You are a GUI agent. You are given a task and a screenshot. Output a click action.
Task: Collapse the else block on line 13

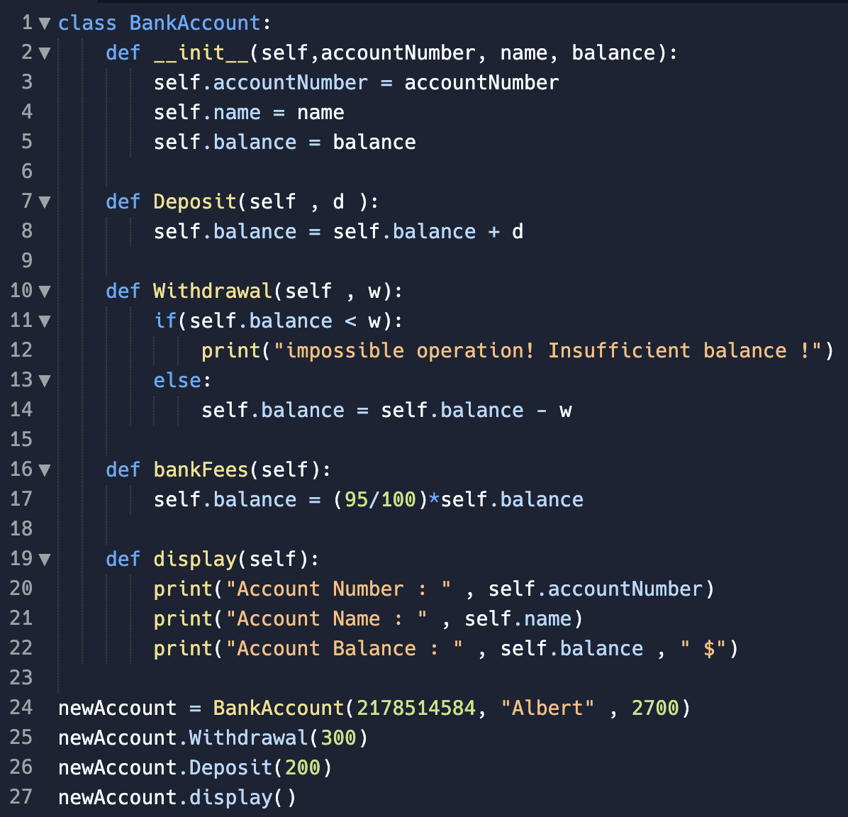45,381
